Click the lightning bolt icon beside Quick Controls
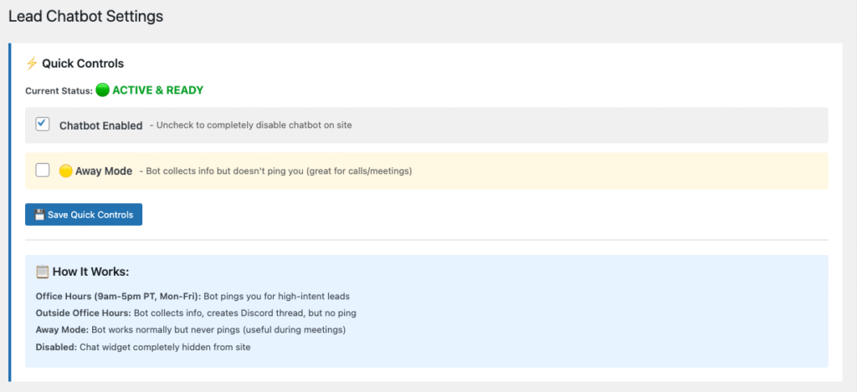857x392 pixels. point(32,64)
